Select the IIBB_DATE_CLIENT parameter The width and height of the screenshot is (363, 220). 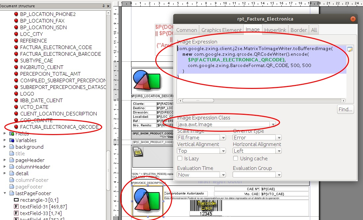(x=41, y=100)
